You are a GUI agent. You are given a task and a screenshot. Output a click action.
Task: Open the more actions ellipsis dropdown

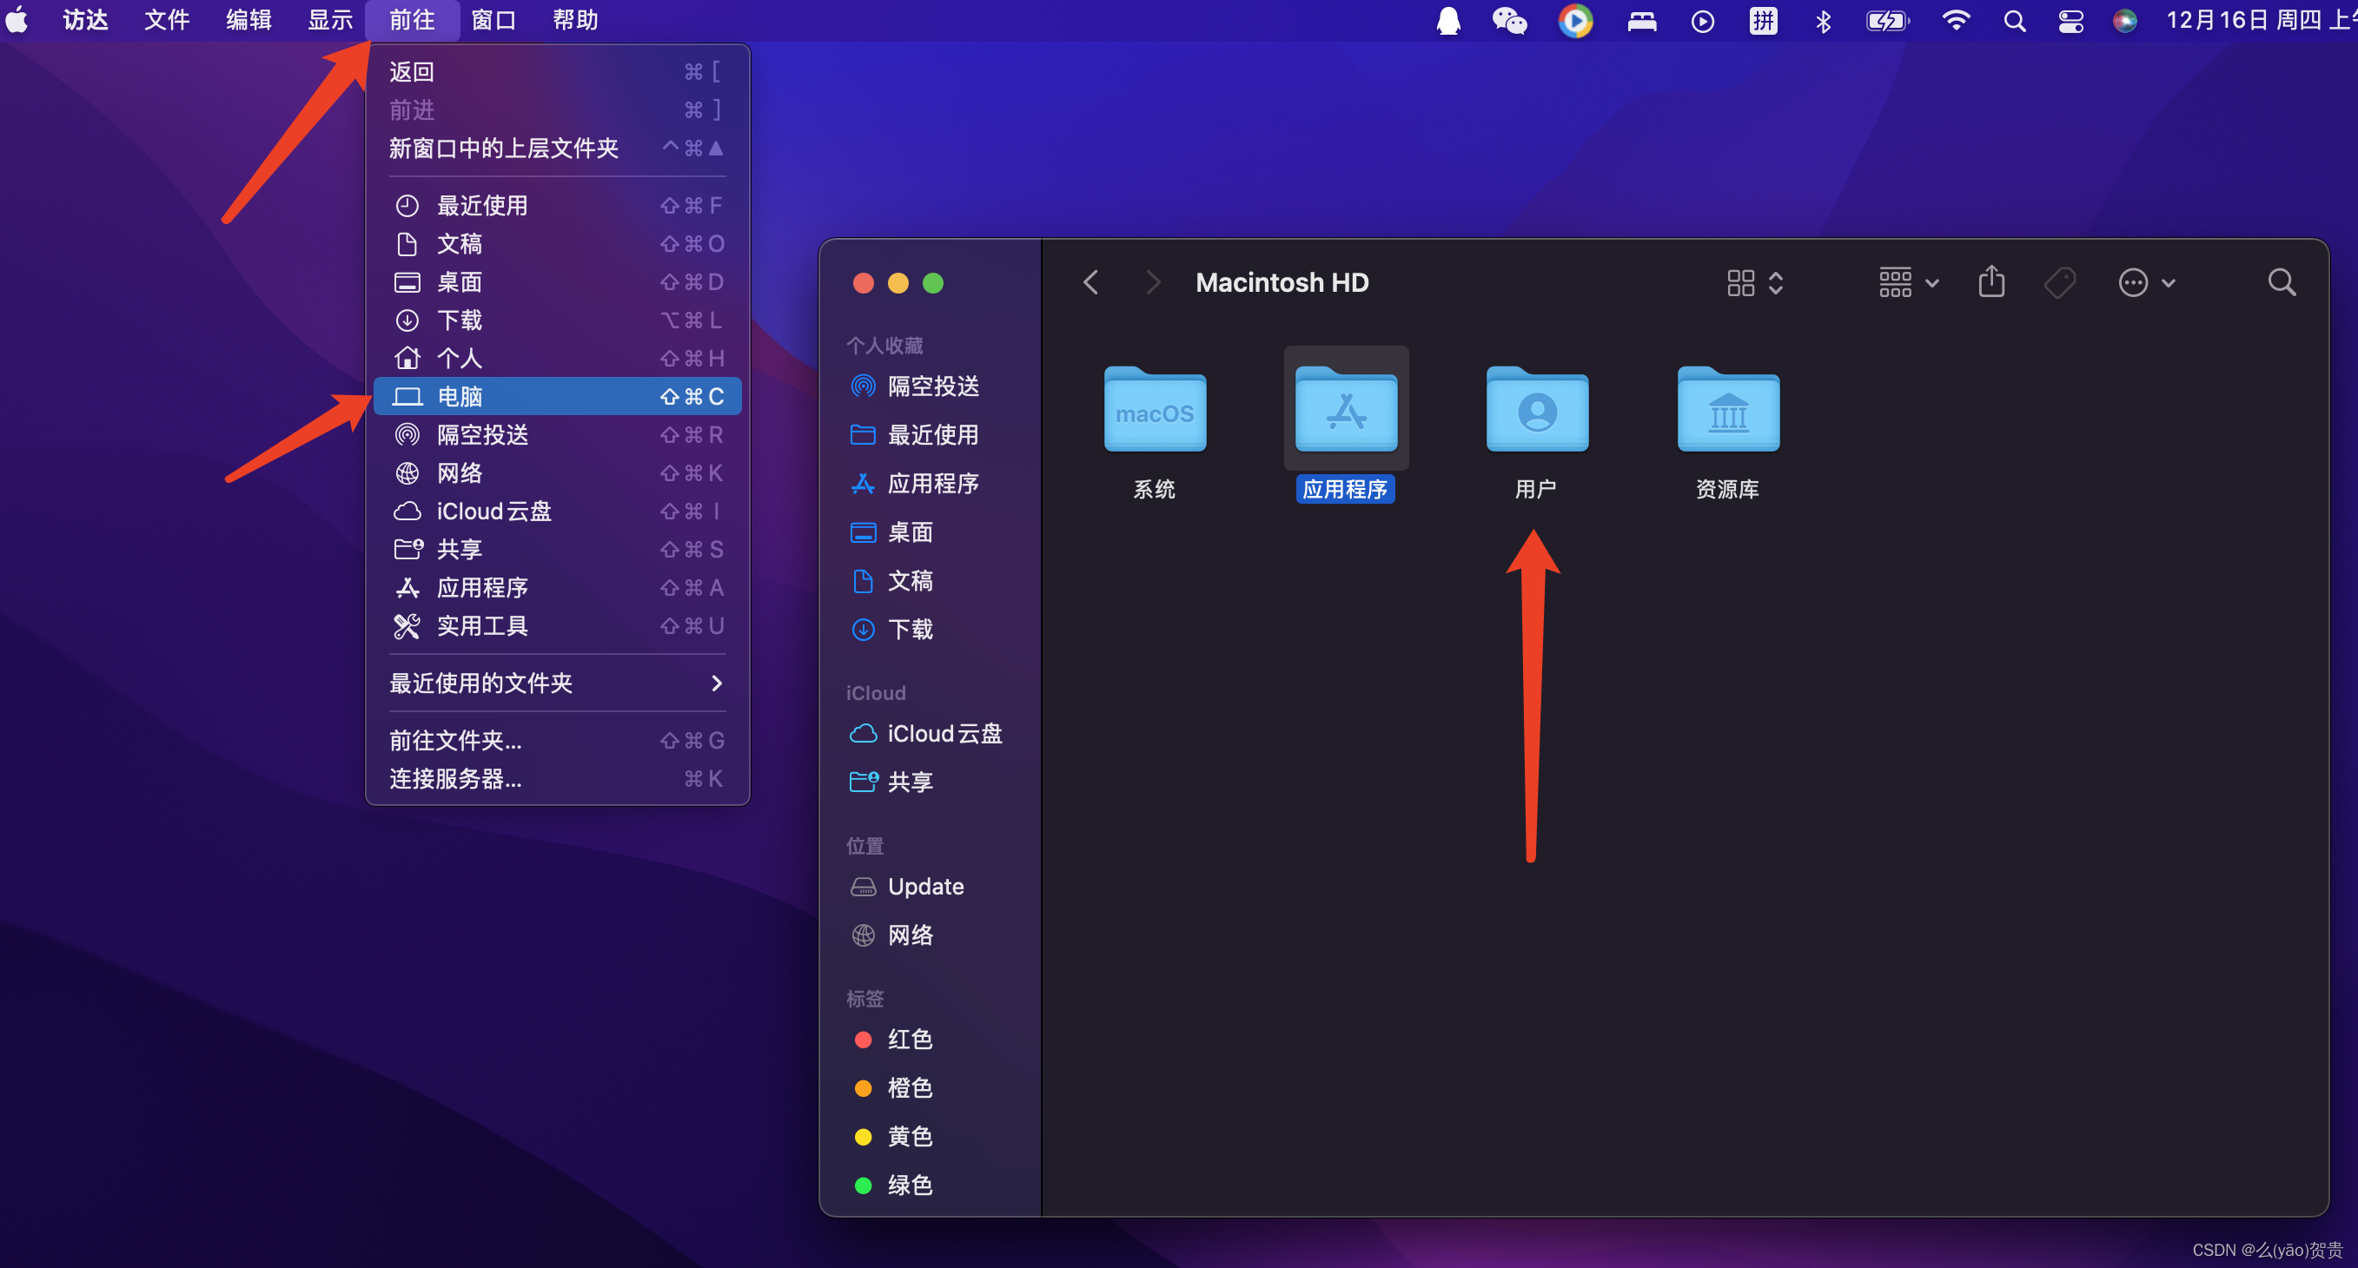(x=2147, y=282)
